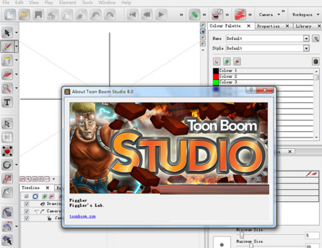Screen dimensions: 322x248
Task: Click the Undo arrow icon
Action: pyautogui.click(x=96, y=15)
